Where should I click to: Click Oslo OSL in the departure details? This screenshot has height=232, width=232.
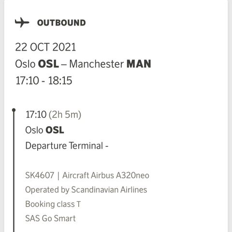tap(44, 130)
